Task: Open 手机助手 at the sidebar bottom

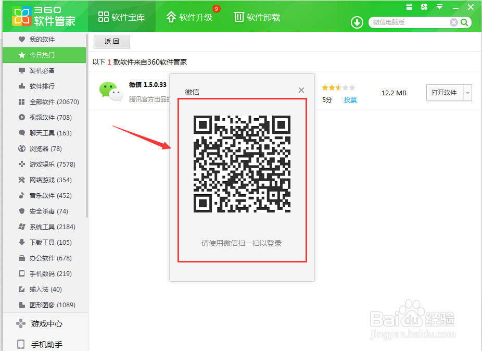Action: click(x=45, y=344)
